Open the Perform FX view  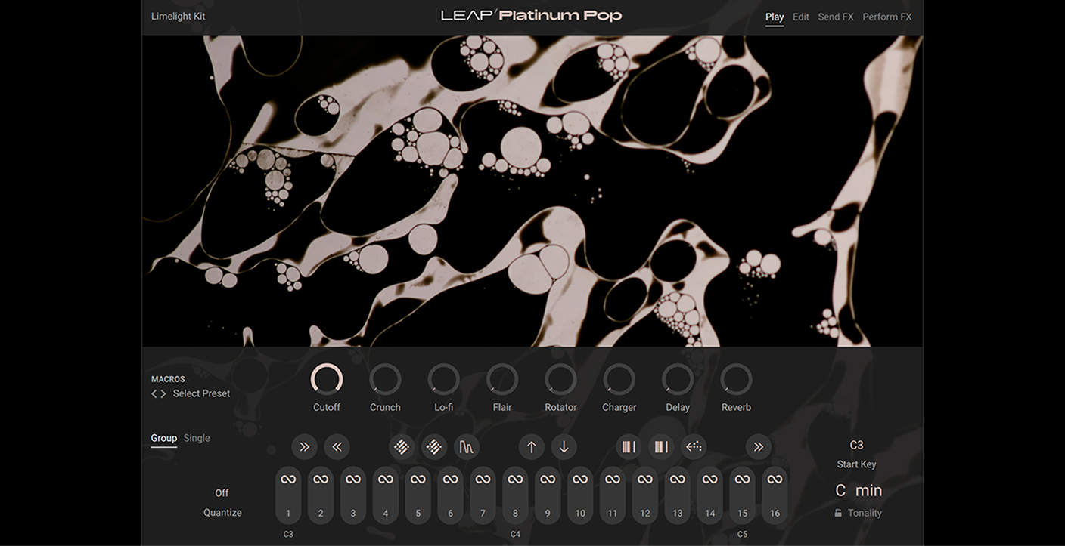(x=886, y=16)
